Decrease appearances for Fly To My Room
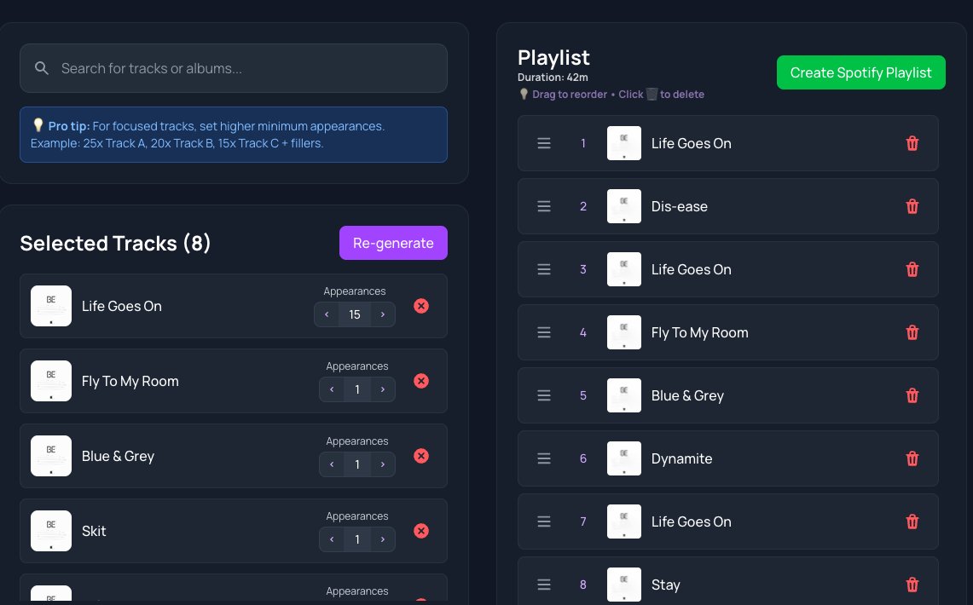Image resolution: width=973 pixels, height=605 pixels. [332, 389]
